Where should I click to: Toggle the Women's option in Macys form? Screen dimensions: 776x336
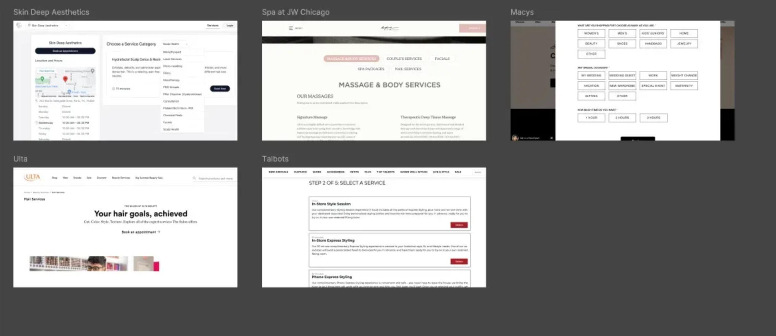[x=591, y=33]
